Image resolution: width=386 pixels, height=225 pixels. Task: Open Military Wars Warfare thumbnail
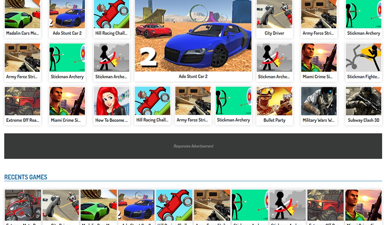click(319, 101)
